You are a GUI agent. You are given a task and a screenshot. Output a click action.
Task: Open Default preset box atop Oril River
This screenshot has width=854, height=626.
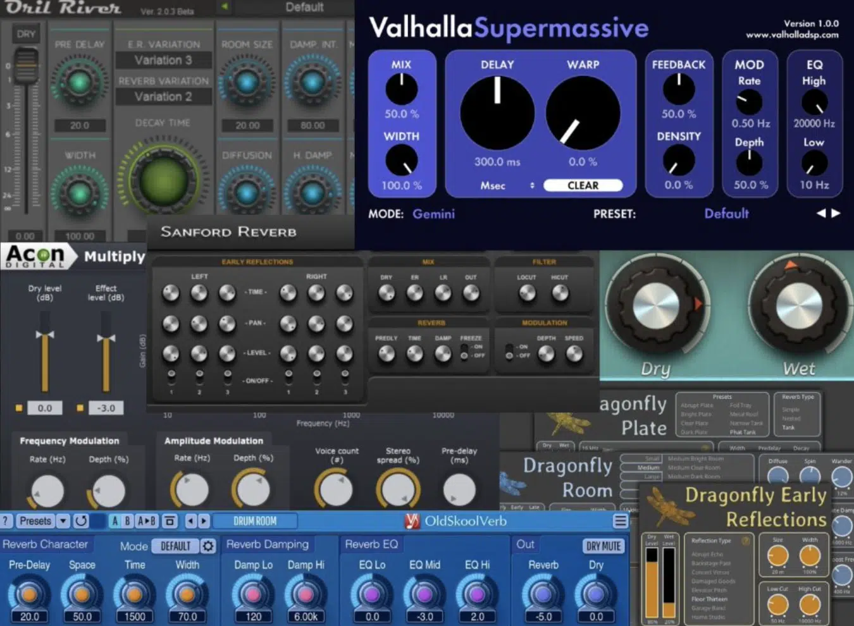coord(304,7)
